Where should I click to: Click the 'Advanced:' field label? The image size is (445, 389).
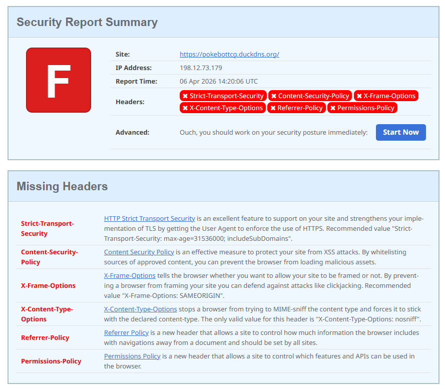(132, 132)
